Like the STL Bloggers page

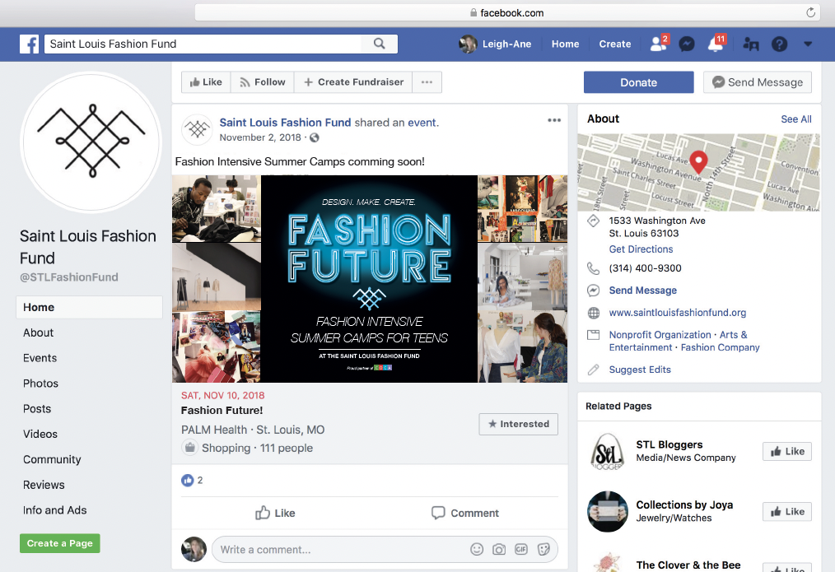click(786, 451)
